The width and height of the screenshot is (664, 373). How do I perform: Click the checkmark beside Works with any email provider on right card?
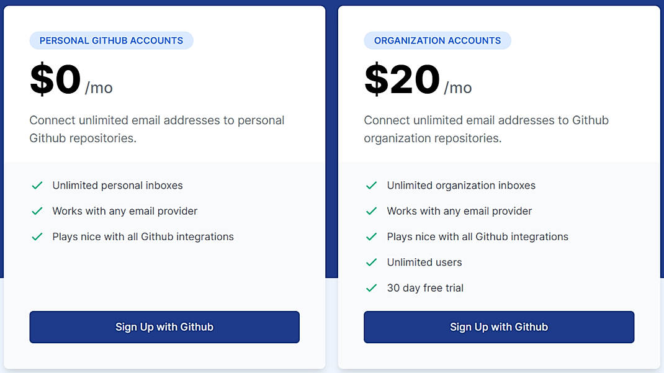point(371,211)
